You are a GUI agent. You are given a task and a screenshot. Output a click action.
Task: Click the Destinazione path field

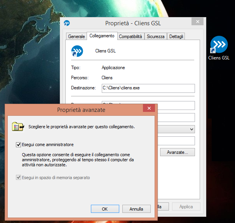tap(148, 88)
